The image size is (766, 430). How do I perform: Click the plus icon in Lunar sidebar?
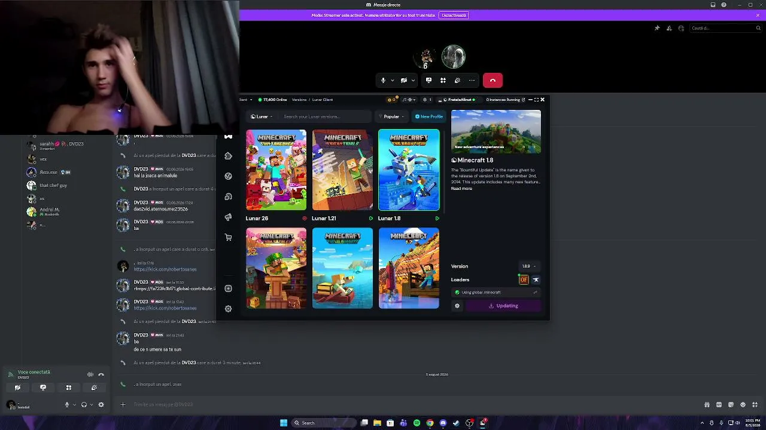point(228,288)
